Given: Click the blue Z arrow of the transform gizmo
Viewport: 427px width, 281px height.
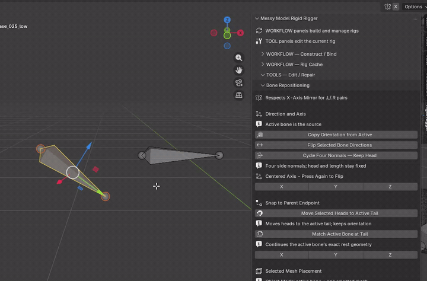Looking at the screenshot, I should point(89,146).
